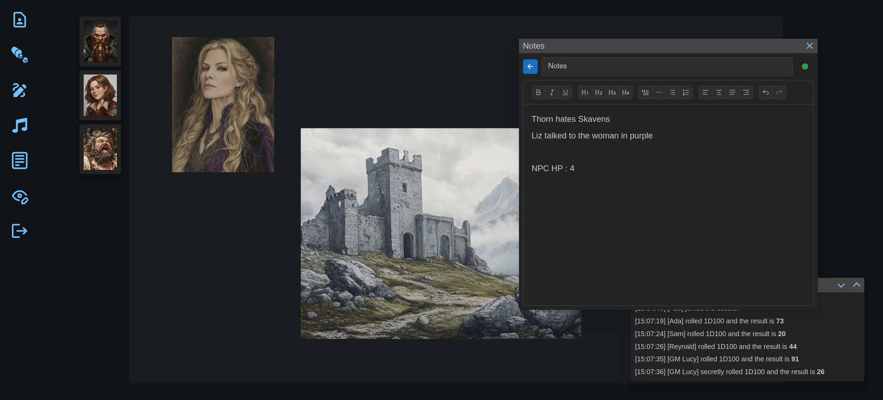Collapse the chat log with the down chevron
The width and height of the screenshot is (883, 400).
(x=841, y=285)
